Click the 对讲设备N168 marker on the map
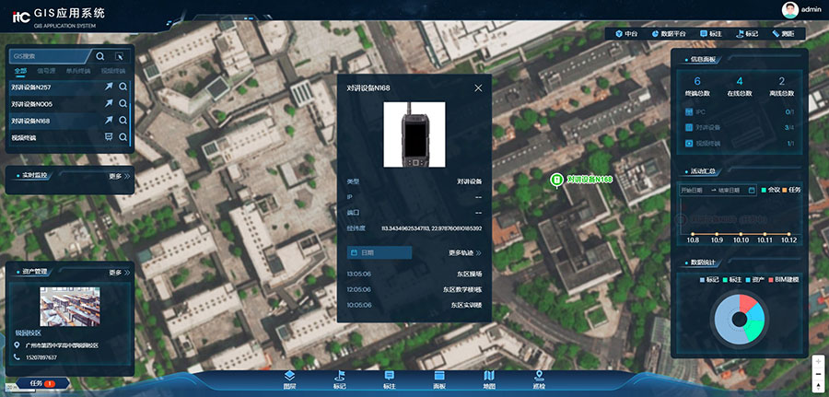The height and width of the screenshot is (397, 829). click(556, 179)
